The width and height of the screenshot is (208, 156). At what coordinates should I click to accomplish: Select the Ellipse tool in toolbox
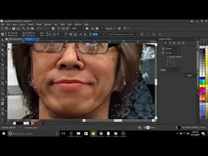[x=3, y=73]
